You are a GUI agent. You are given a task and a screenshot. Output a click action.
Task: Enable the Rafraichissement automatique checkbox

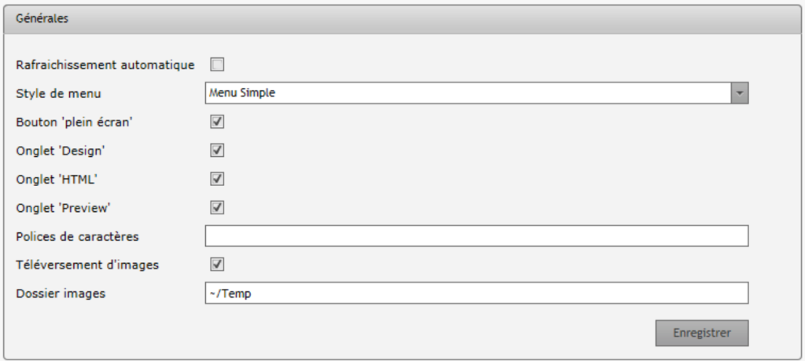[x=217, y=64]
